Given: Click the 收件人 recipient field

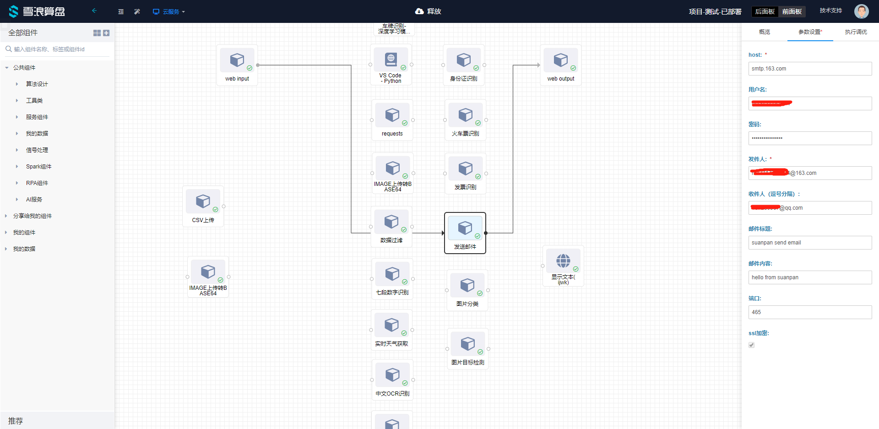Looking at the screenshot, I should tap(810, 208).
